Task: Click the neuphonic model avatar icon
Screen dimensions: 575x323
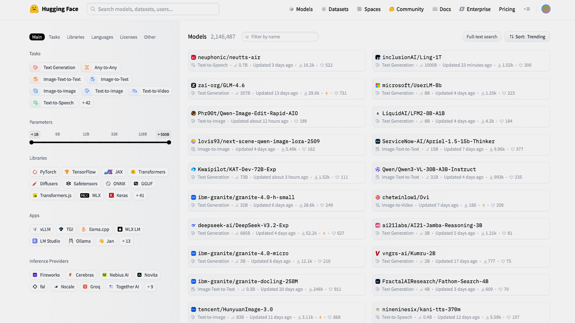Action: [193, 57]
